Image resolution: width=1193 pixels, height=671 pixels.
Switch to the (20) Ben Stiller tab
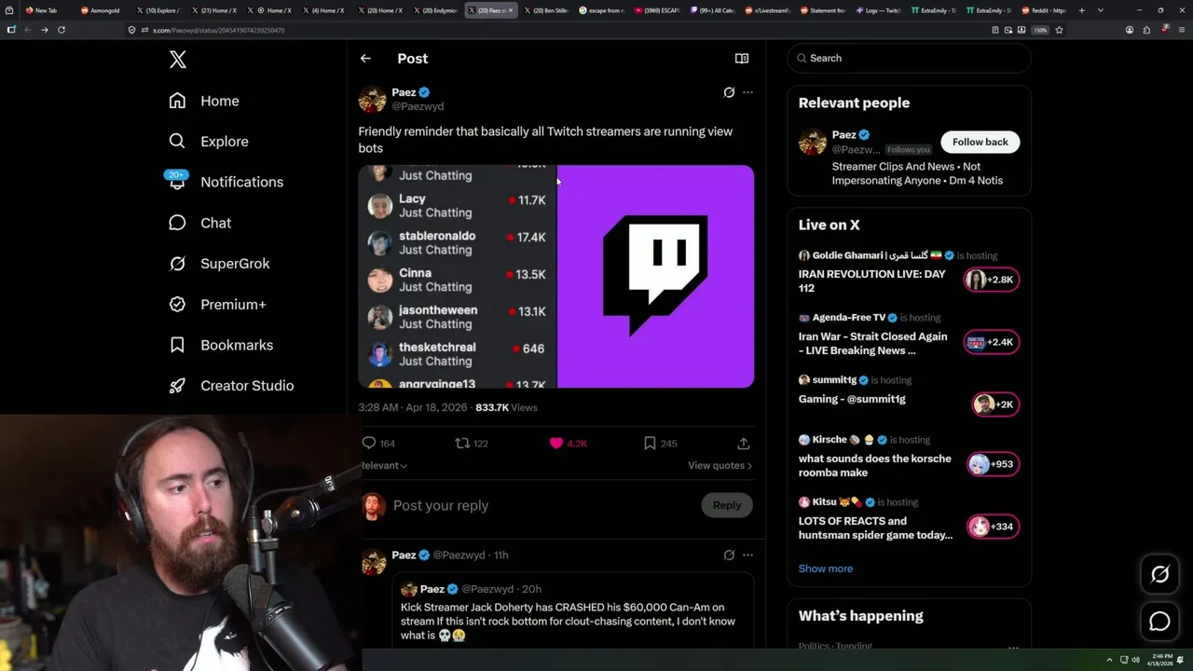coord(545,10)
